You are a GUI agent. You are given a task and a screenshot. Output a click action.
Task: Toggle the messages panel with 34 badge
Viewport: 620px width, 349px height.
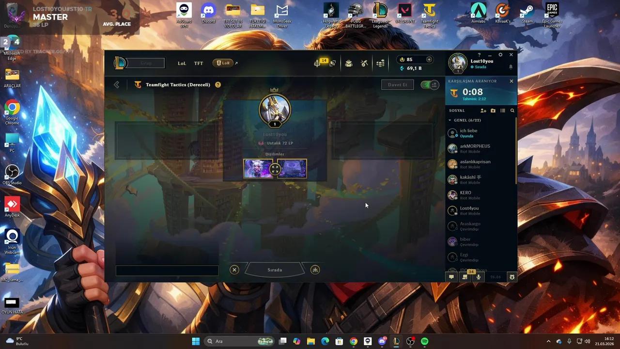point(465,277)
